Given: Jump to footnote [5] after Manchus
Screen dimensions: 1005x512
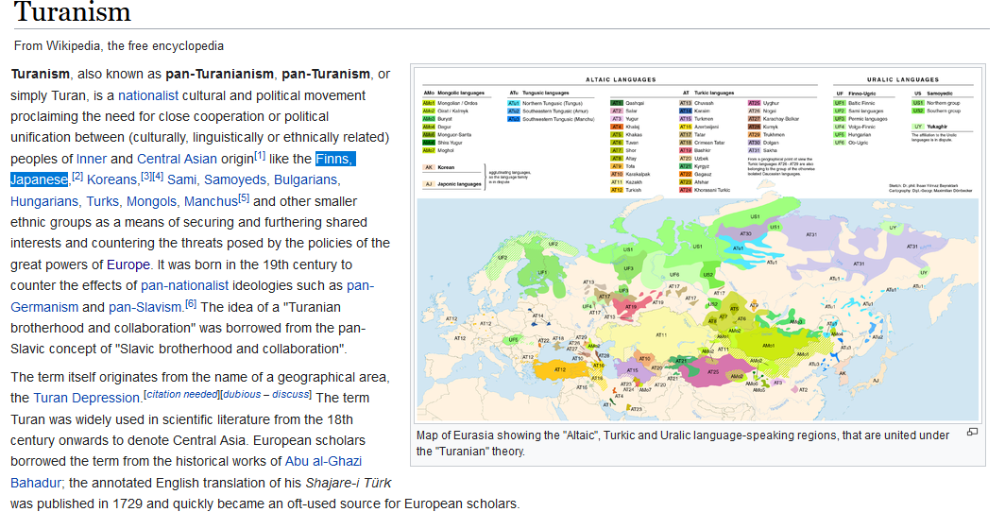Looking at the screenshot, I should pyautogui.click(x=244, y=197).
